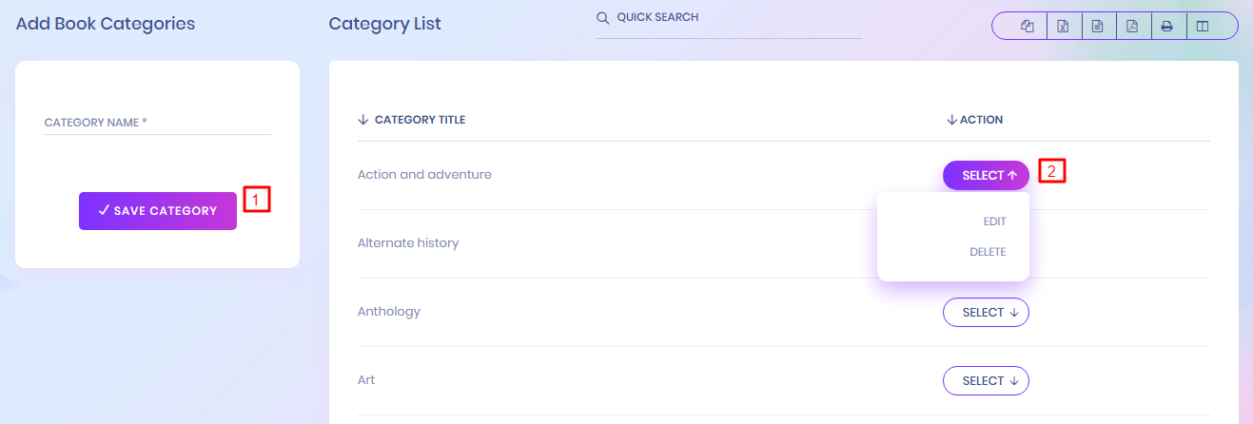Image resolution: width=1253 pixels, height=424 pixels.
Task: Click the Action and adventure row title
Action: pos(424,175)
